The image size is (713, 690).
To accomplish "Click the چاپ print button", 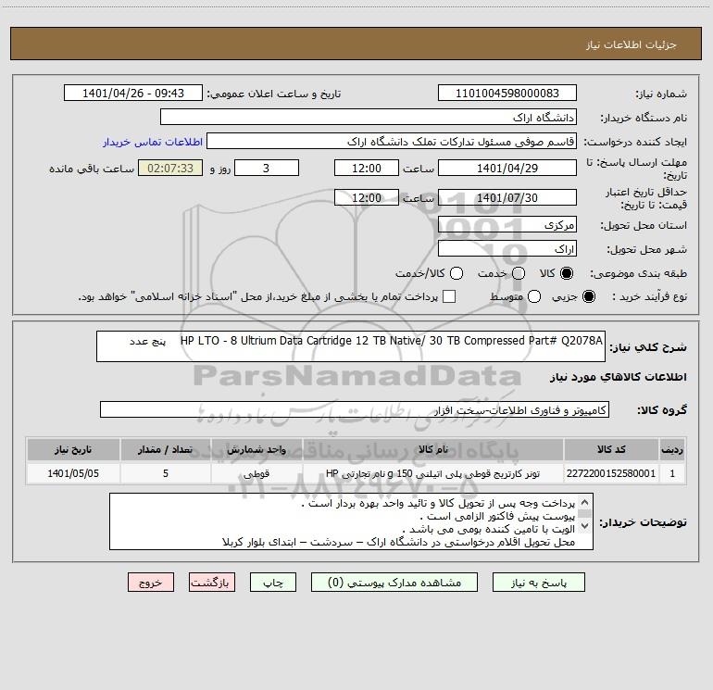I will point(273,583).
